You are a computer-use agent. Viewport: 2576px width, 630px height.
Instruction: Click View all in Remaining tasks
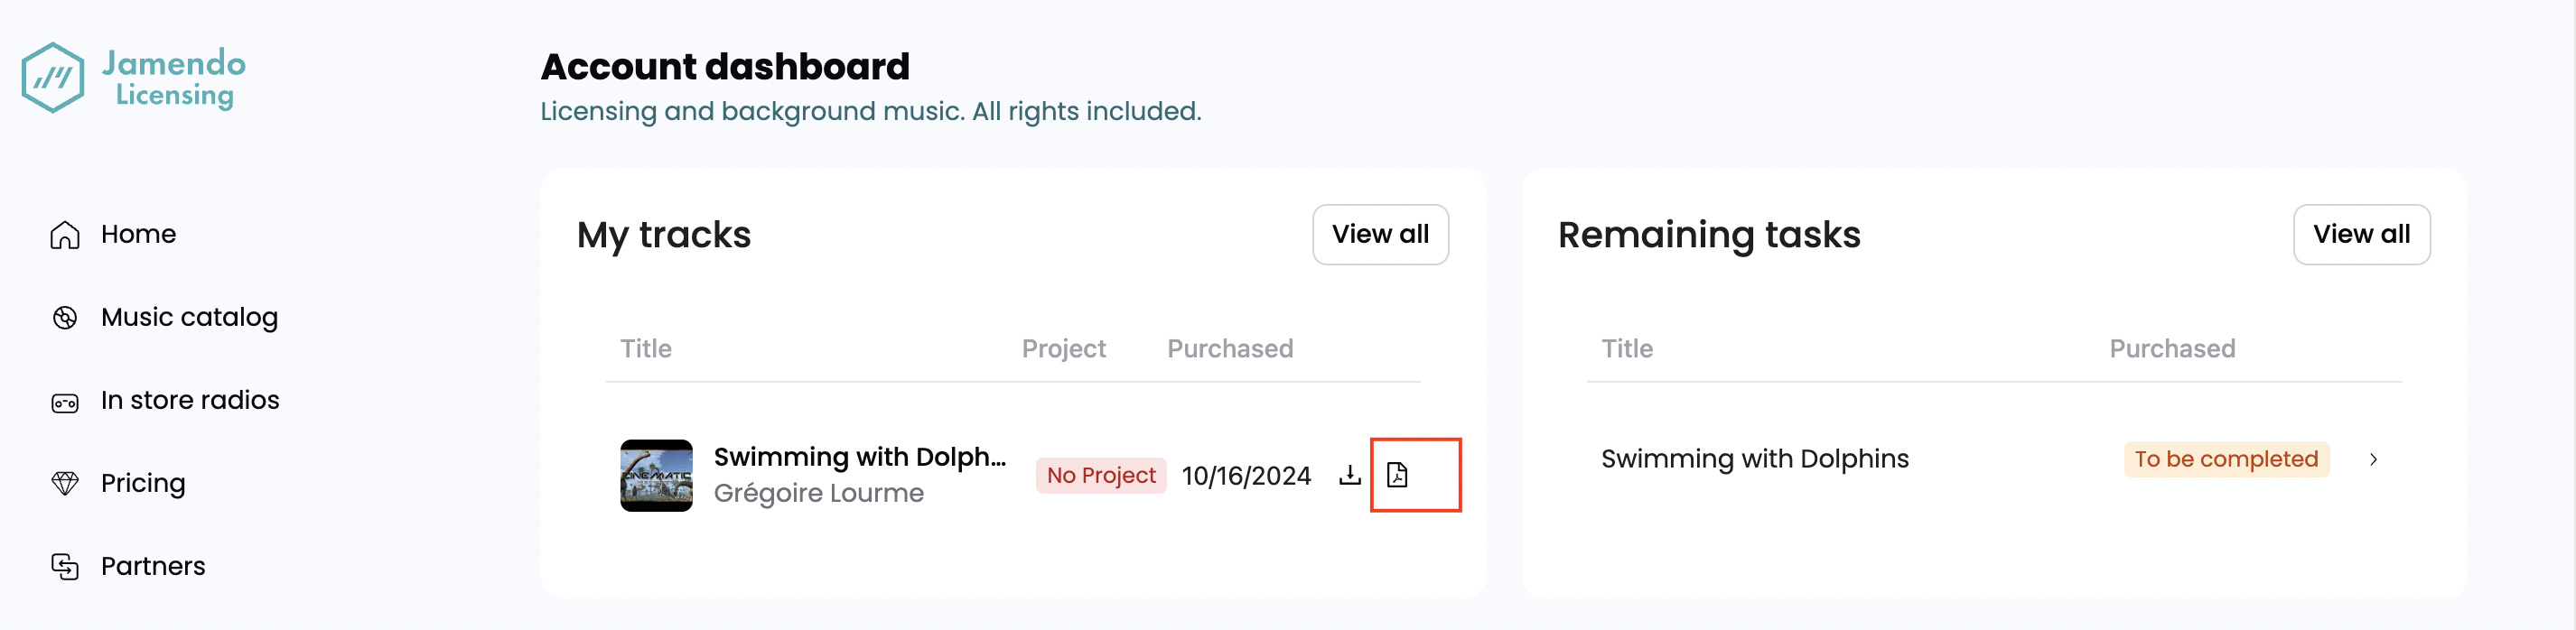pos(2361,234)
